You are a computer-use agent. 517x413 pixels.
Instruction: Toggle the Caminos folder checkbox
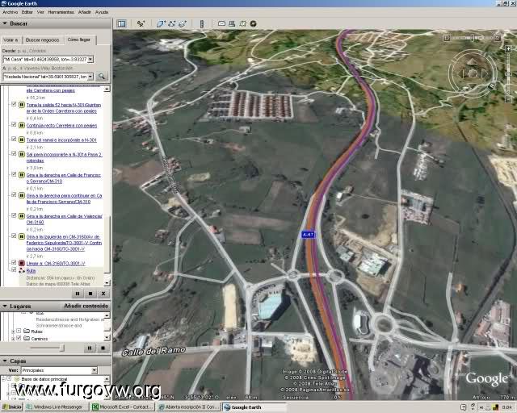point(19,338)
